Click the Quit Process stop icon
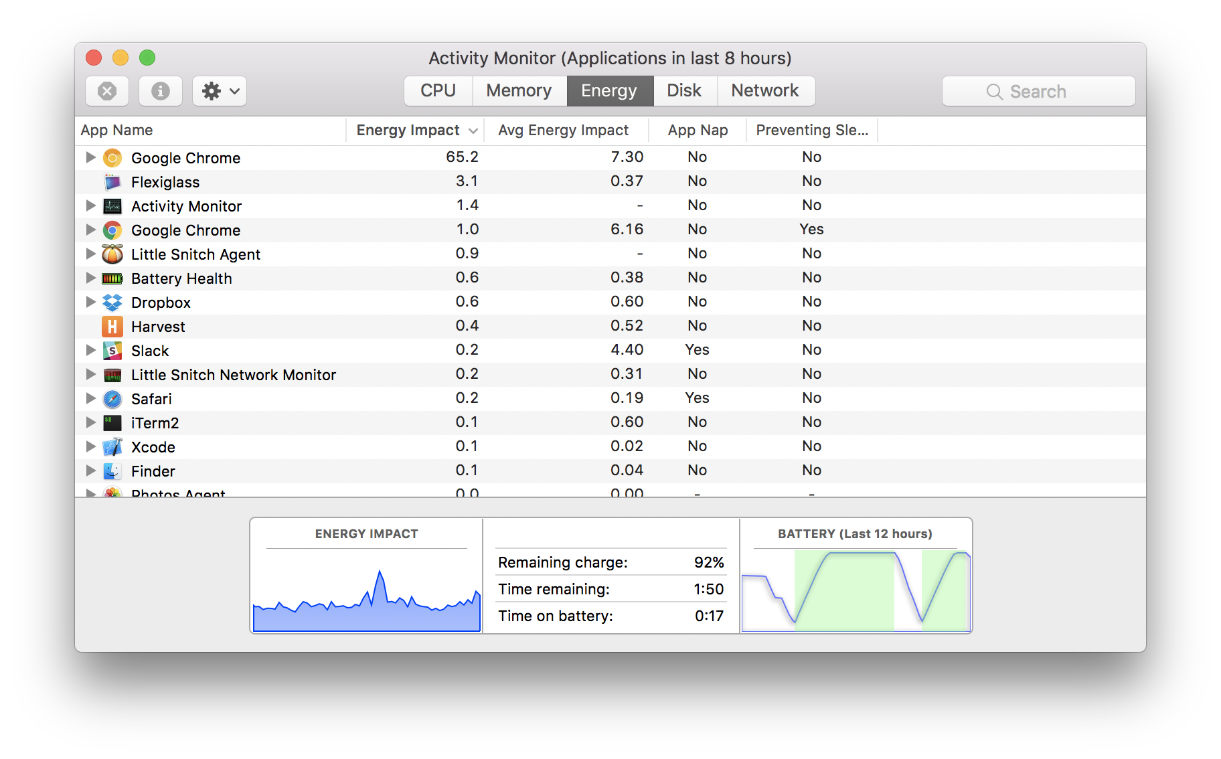 click(x=107, y=91)
